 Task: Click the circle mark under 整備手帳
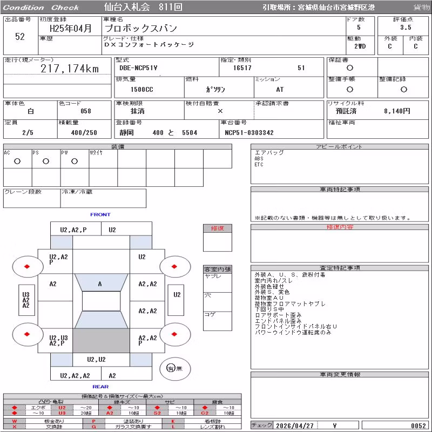point(350,89)
